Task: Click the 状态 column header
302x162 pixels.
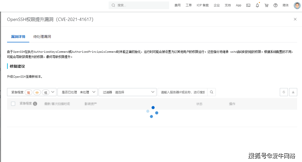Action: pos(199,104)
